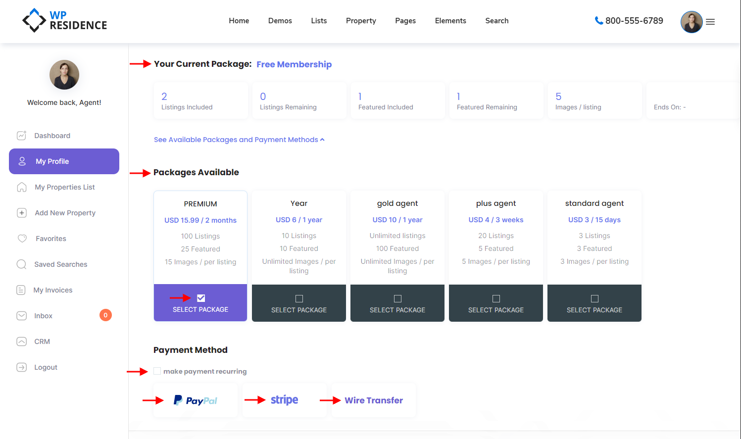Click the USD 4 / 3 weeks price
The width and height of the screenshot is (741, 439).
coord(496,220)
